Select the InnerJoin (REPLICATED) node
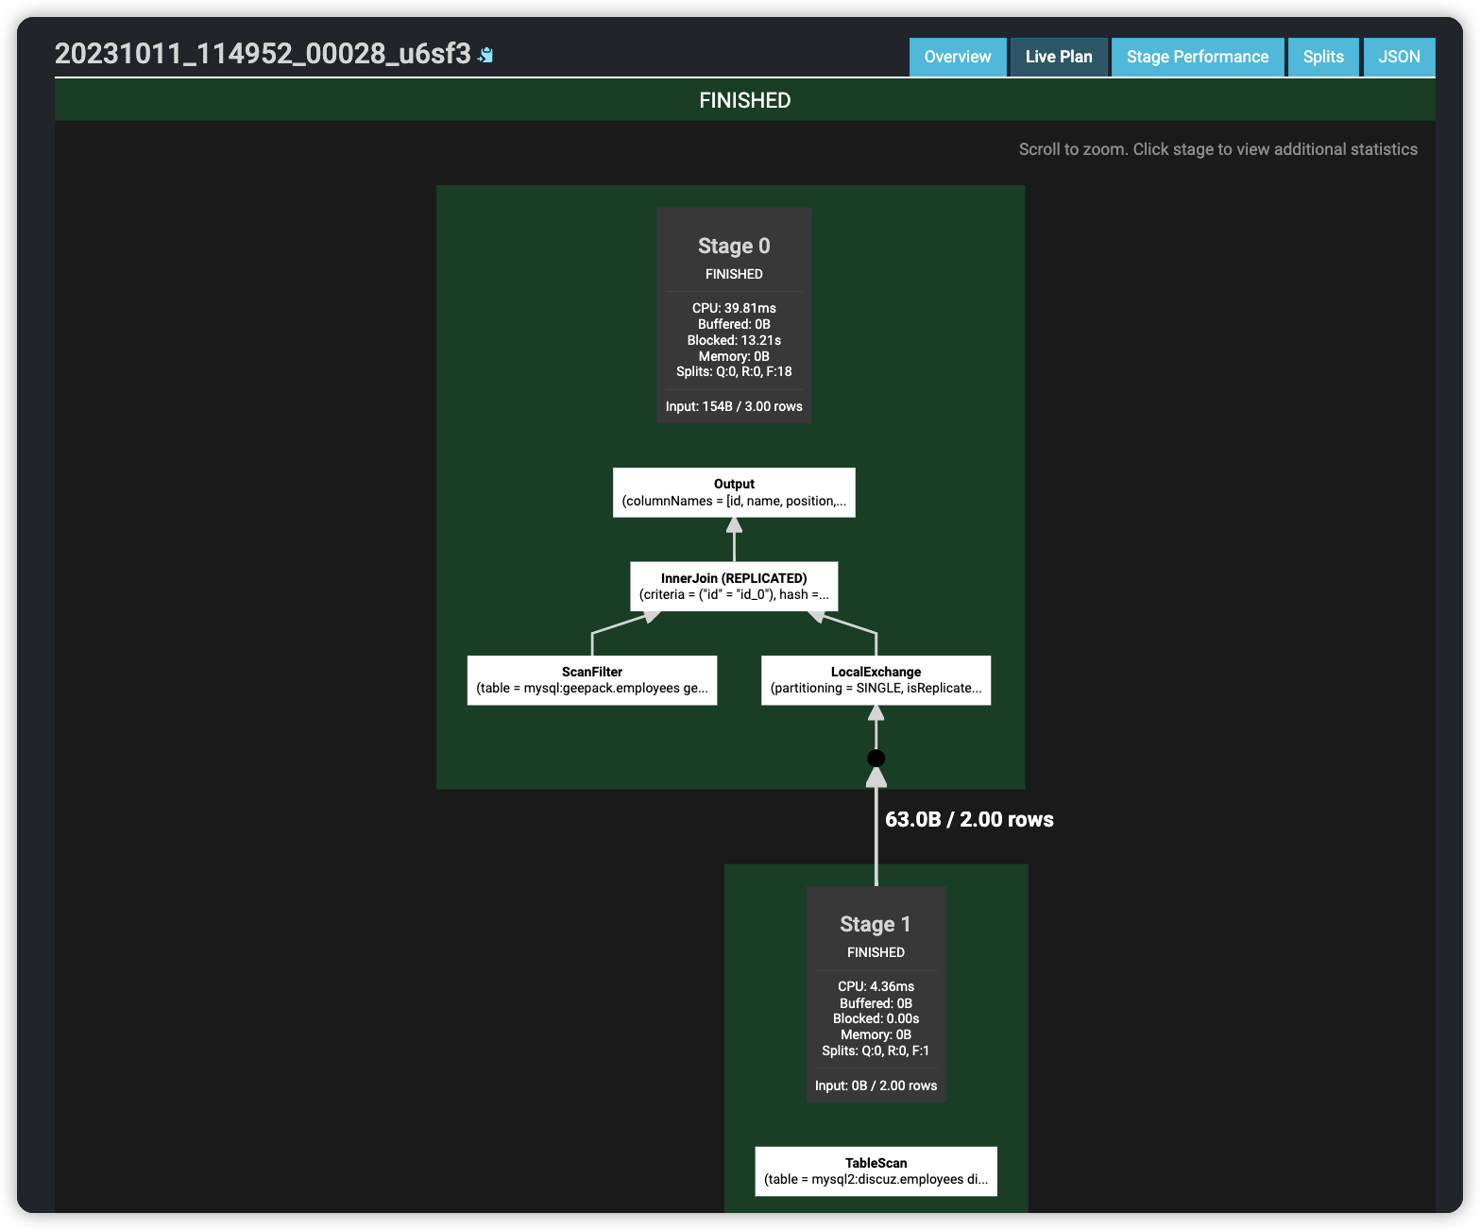This screenshot has height=1230, width=1480. (x=734, y=587)
